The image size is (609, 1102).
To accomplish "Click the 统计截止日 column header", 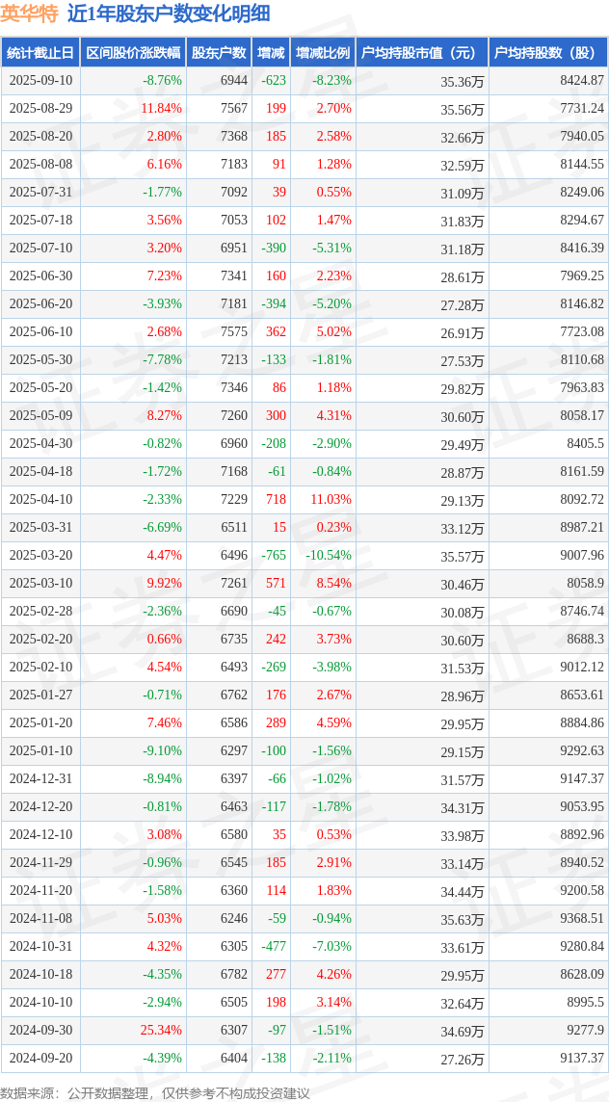I will click(x=40, y=53).
